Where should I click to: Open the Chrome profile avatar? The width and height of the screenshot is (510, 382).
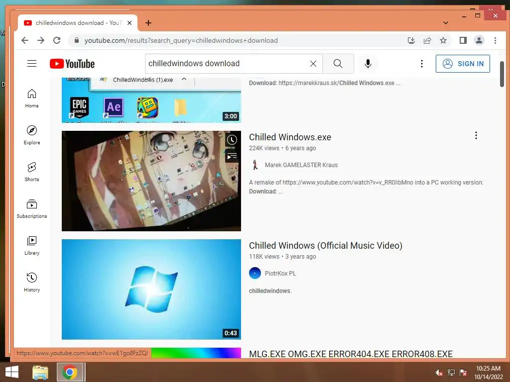tap(479, 40)
